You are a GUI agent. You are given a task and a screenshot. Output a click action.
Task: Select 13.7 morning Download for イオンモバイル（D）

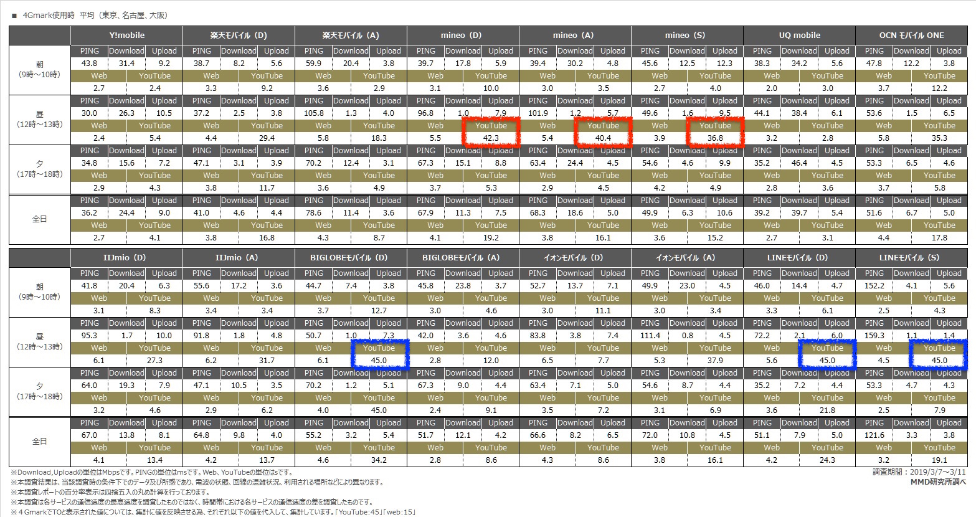click(x=575, y=286)
